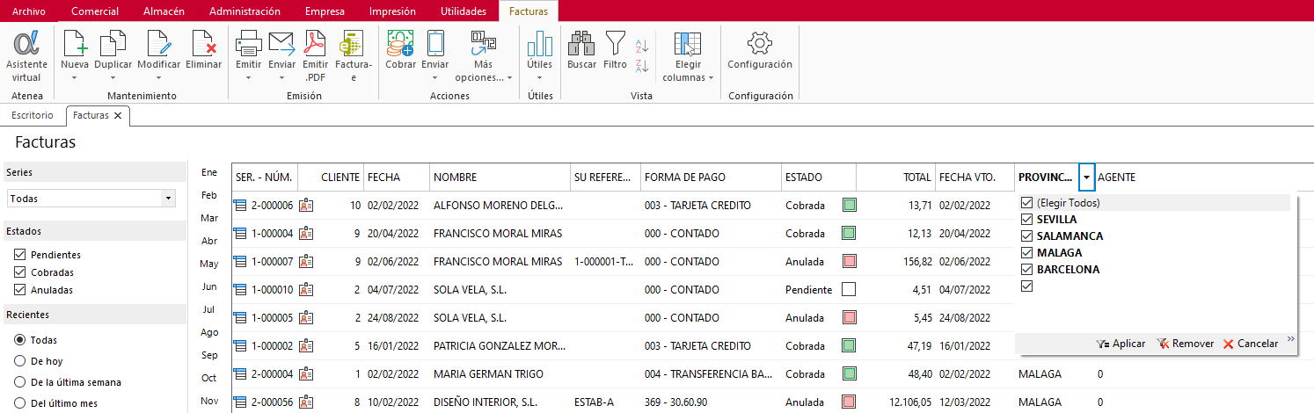
Task: Click the Duplicar invoice icon
Action: pos(113,44)
